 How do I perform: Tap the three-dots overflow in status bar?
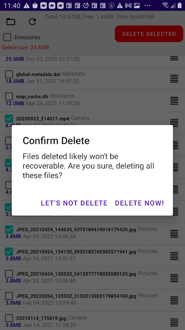coord(148,6)
